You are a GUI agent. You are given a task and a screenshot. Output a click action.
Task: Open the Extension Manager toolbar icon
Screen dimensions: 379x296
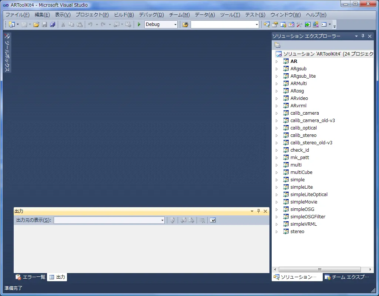point(316,24)
